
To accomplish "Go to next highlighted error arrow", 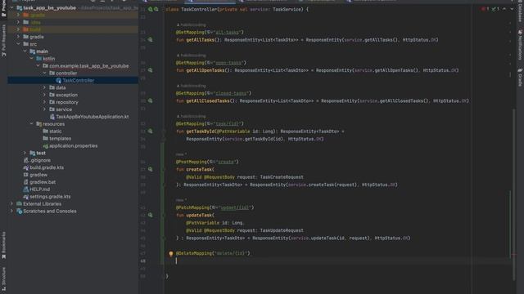I will [x=512, y=9].
